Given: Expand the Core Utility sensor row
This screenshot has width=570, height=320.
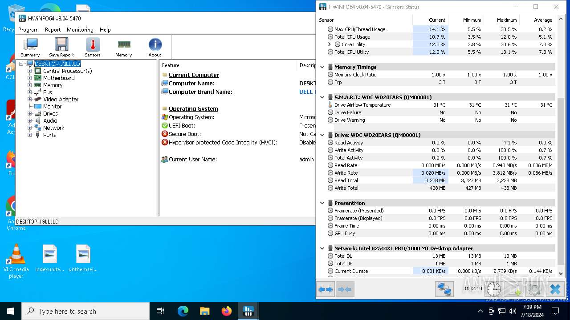Looking at the screenshot, I should [330, 44].
